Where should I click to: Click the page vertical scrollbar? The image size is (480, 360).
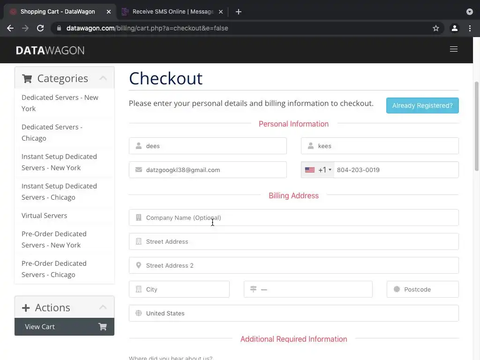(x=477, y=127)
